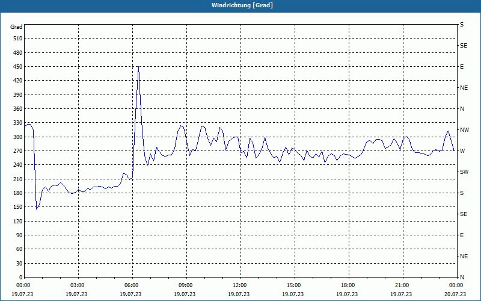Screen dimensions: 481x301
Task: Select the 150 y-axis label
Action: click(18, 207)
